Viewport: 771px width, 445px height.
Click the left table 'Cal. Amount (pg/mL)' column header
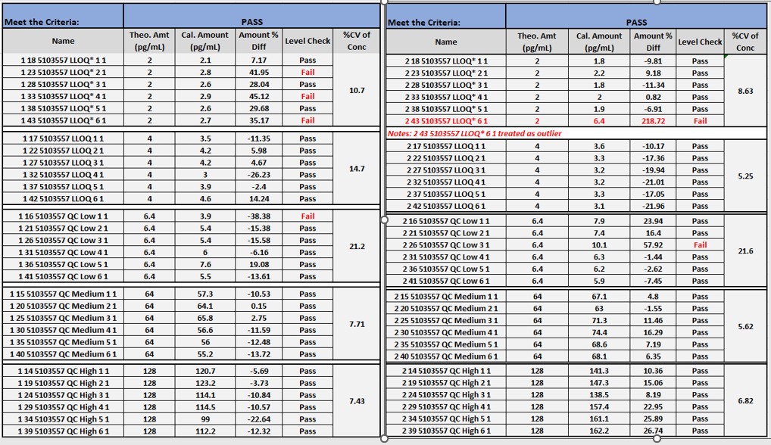204,41
